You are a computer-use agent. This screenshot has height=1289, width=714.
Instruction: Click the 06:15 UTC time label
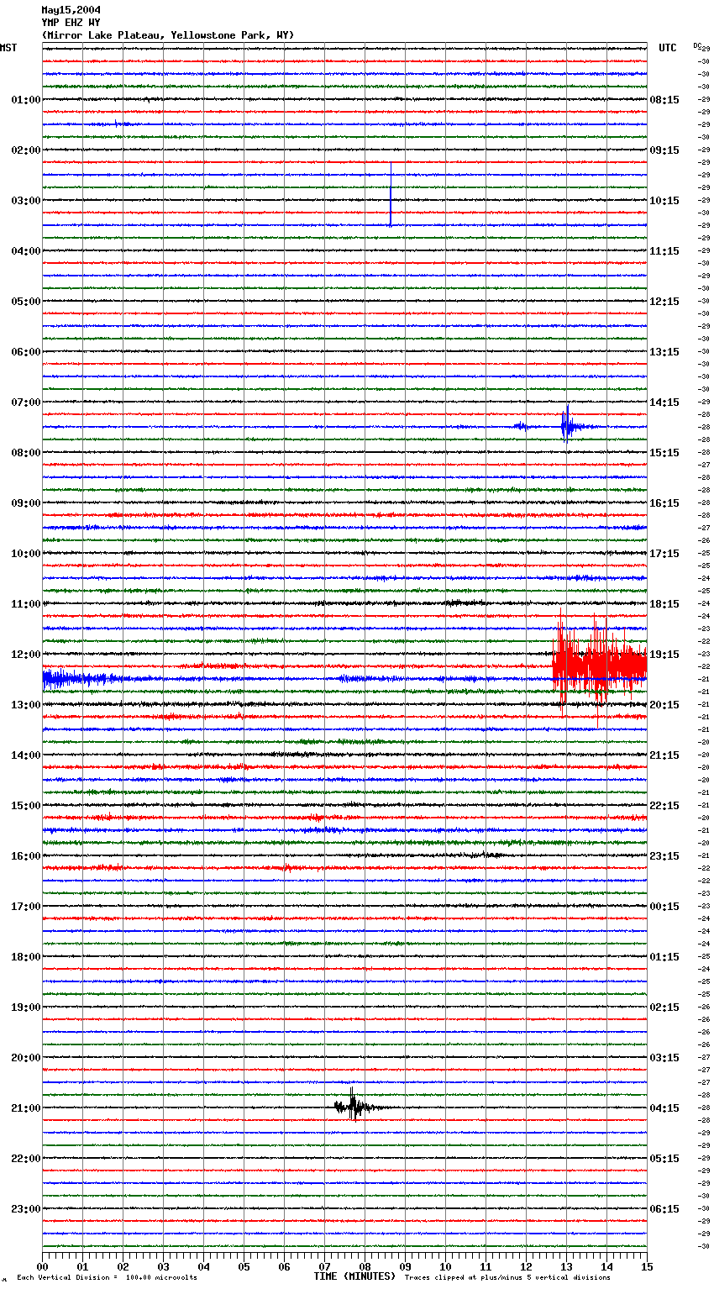664,1209
